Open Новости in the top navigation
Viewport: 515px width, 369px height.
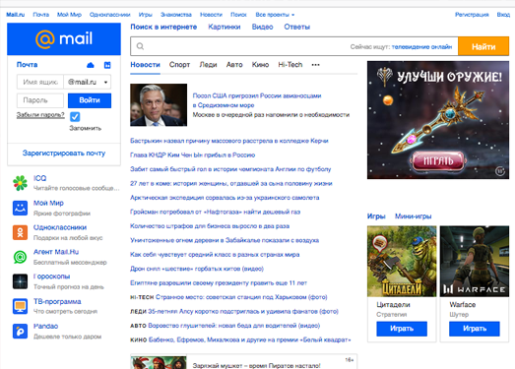pos(211,15)
